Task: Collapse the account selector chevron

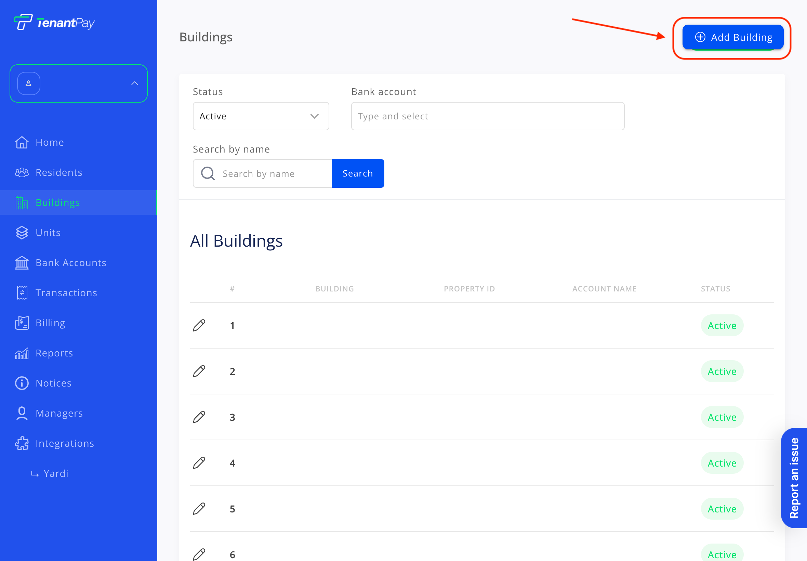Action: (x=135, y=83)
